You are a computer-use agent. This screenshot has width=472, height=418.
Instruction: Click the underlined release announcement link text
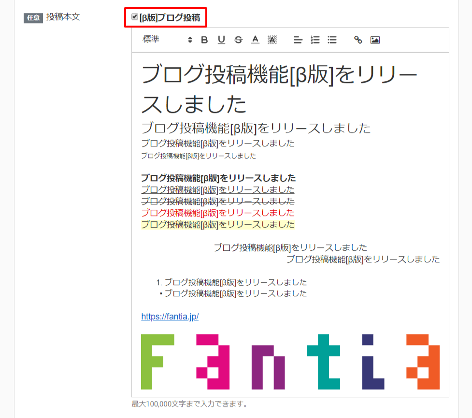217,189
